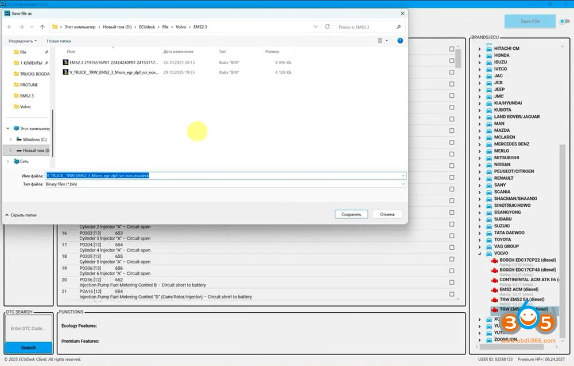This screenshot has width=574, height=366.
Task: Click the car icon beside SCANIA
Action: [x=489, y=192]
